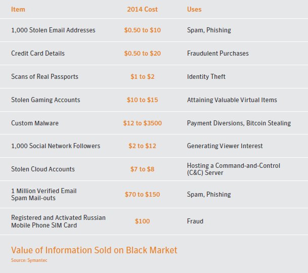Select the Russian Mobile Phone SIM Card row
Viewport: 308px width, 273px height.
point(154,221)
